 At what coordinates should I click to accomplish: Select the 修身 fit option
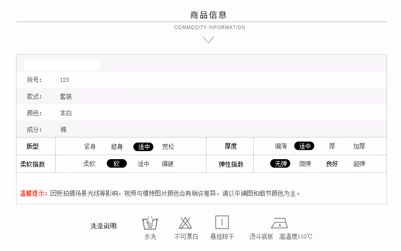click(x=117, y=147)
